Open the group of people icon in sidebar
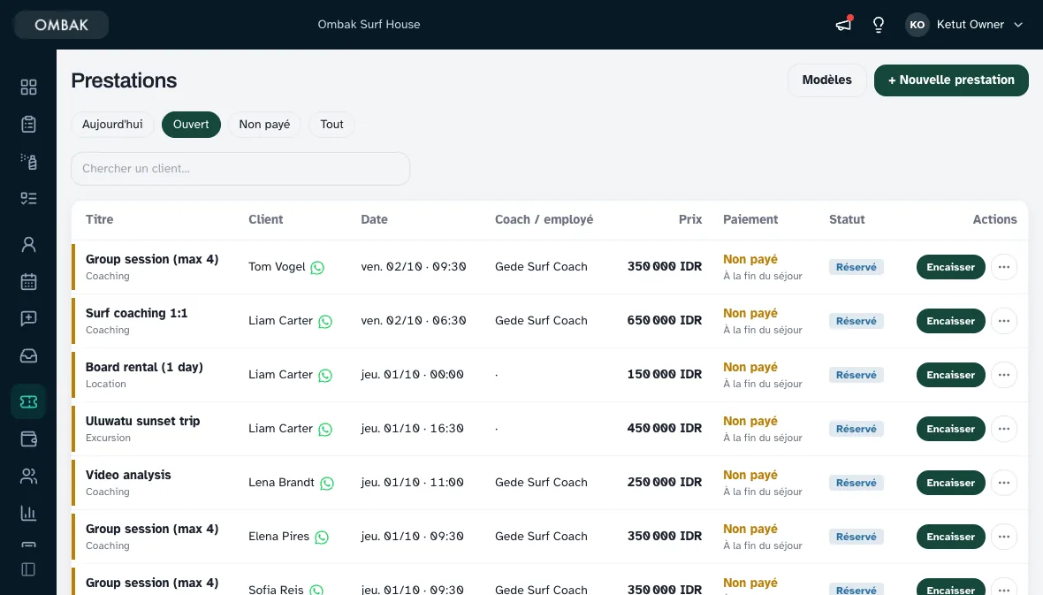The height and width of the screenshot is (595, 1043). point(28,476)
